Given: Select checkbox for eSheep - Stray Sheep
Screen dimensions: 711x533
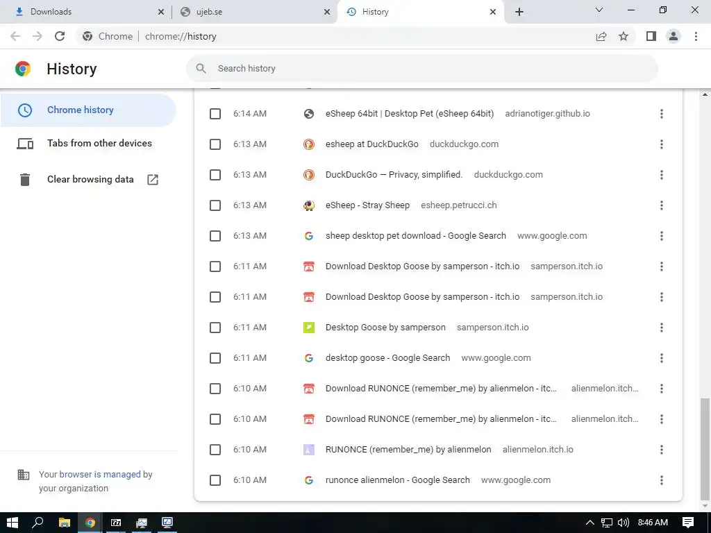Looking at the screenshot, I should (215, 205).
